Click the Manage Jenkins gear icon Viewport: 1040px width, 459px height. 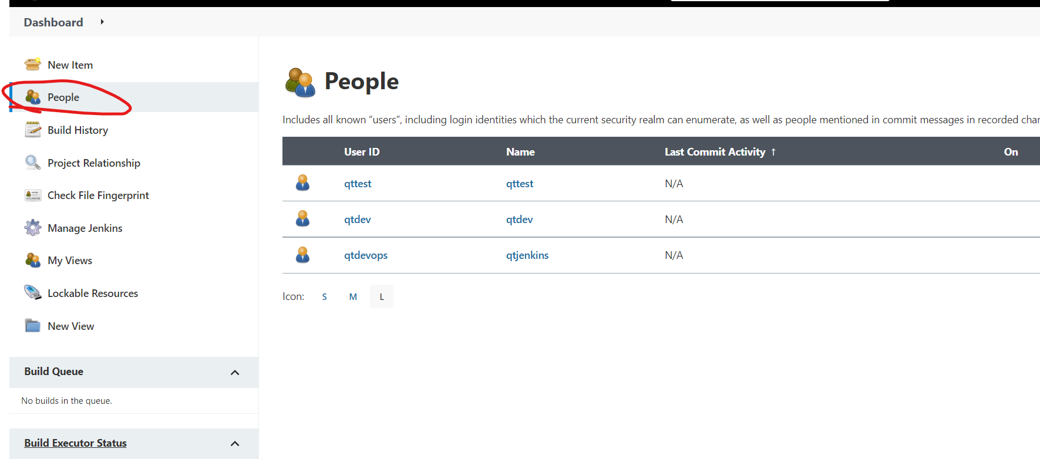(x=33, y=227)
